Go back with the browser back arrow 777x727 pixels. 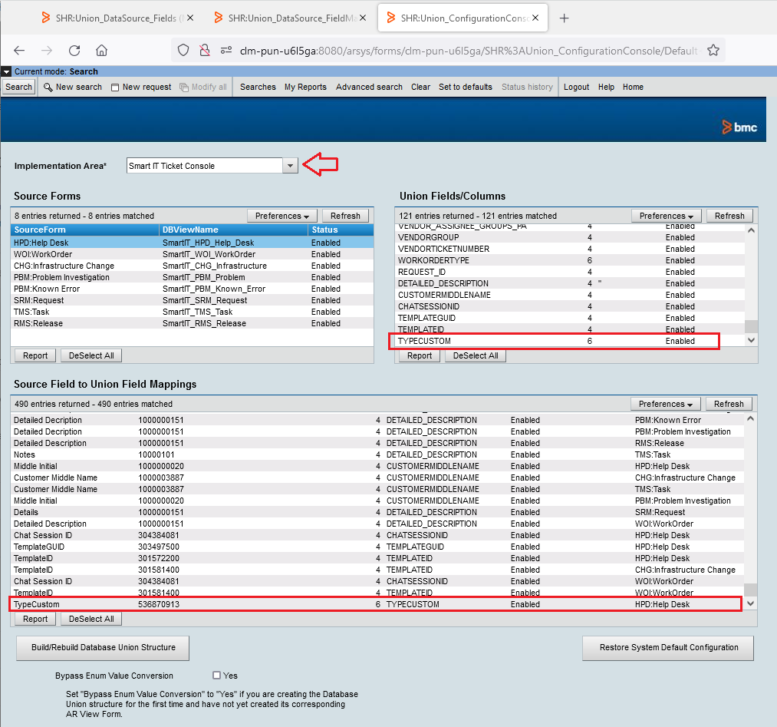pos(19,51)
